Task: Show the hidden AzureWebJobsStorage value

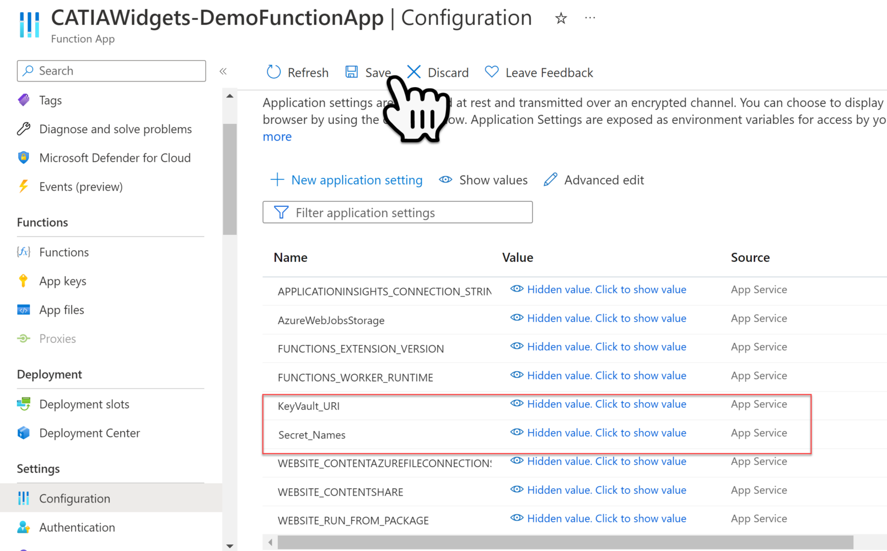Action: (x=606, y=318)
